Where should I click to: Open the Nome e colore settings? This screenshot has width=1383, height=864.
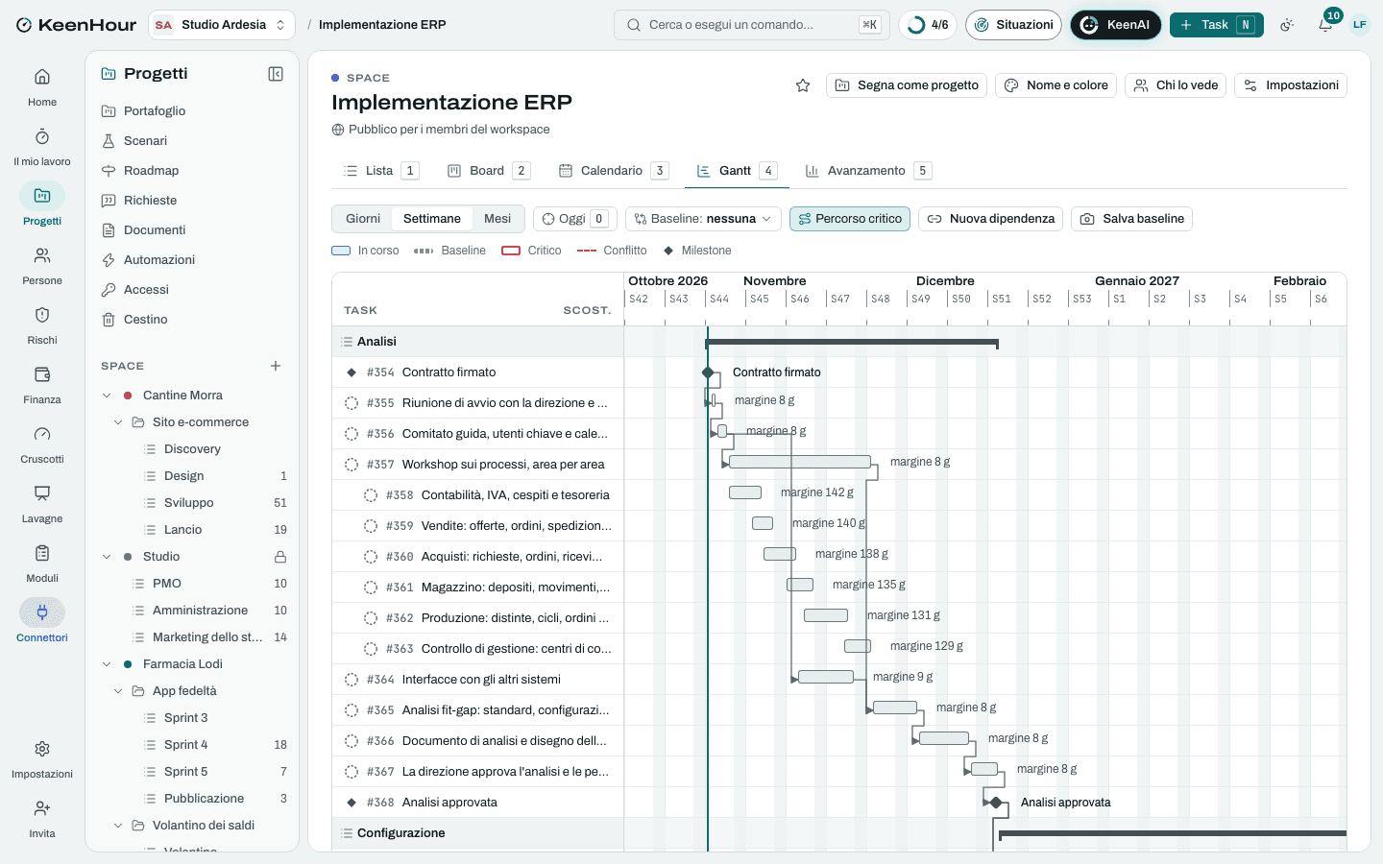pos(1056,85)
